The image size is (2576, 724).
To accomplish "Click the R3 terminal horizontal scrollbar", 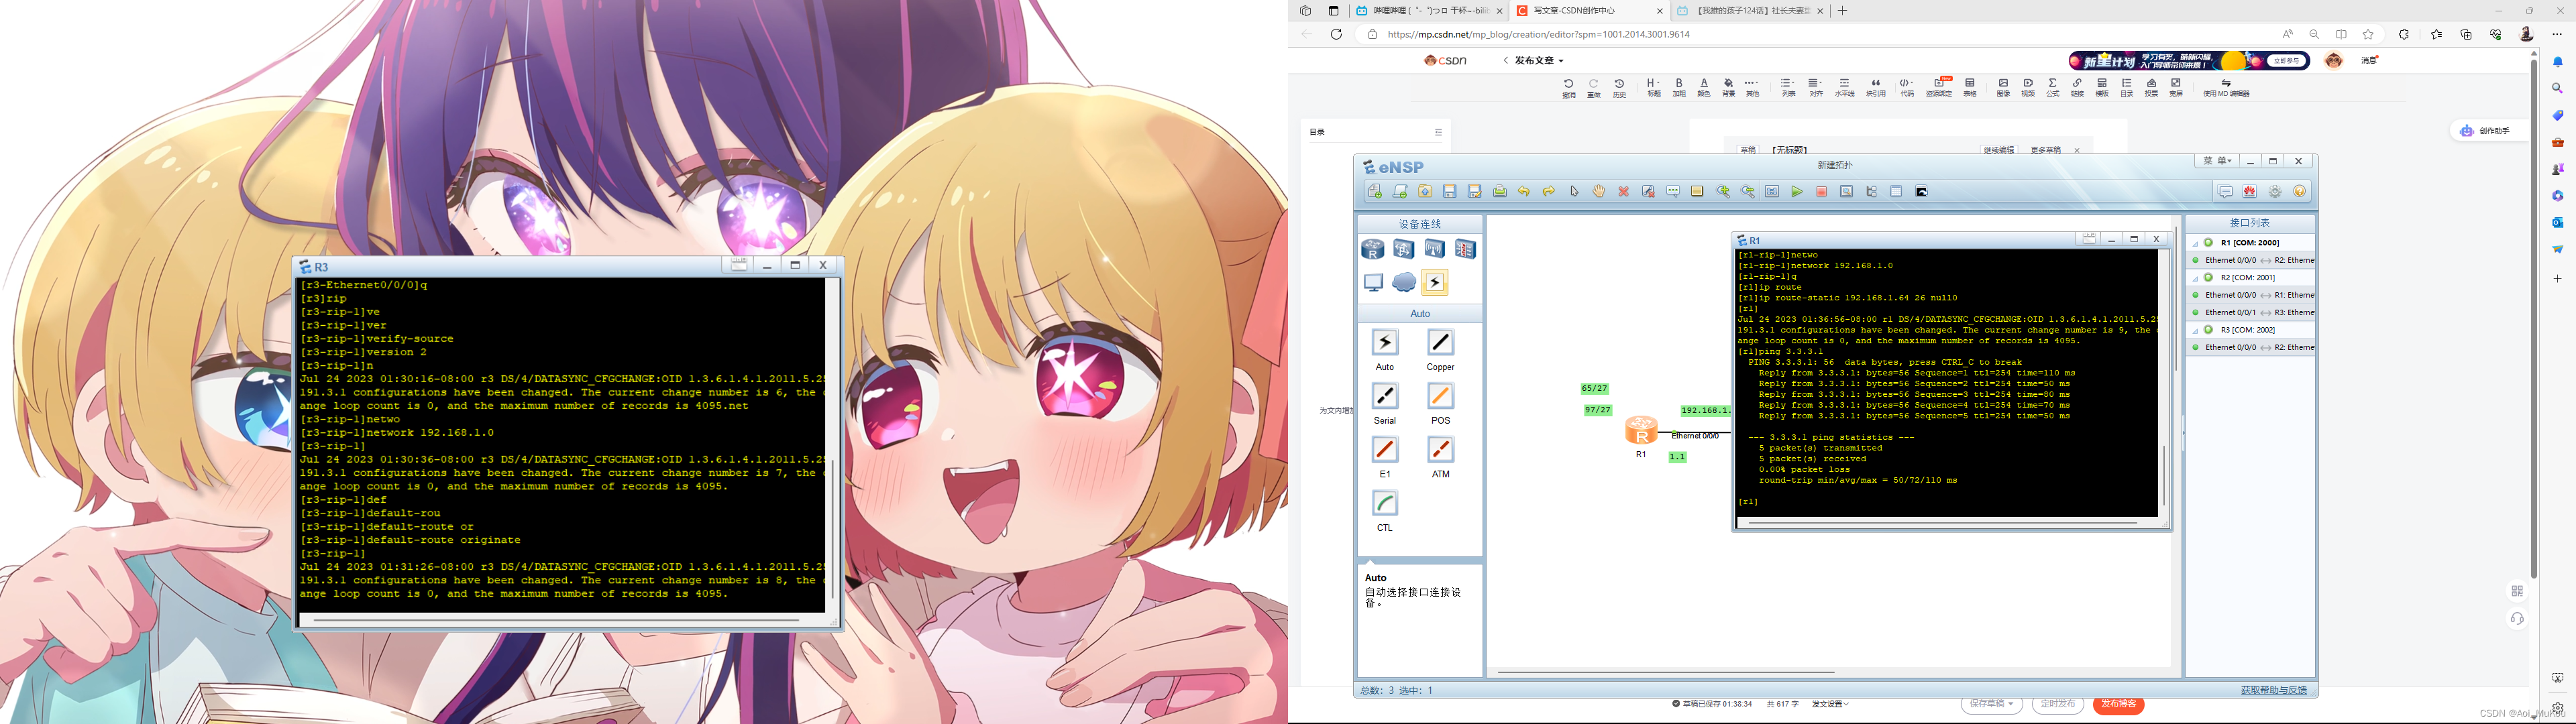I will point(556,620).
